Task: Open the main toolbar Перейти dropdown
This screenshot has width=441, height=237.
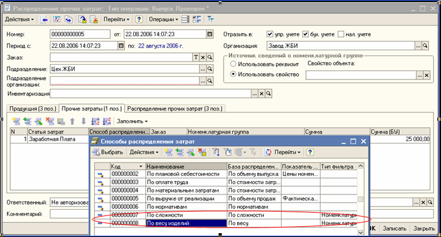Action: (116, 19)
